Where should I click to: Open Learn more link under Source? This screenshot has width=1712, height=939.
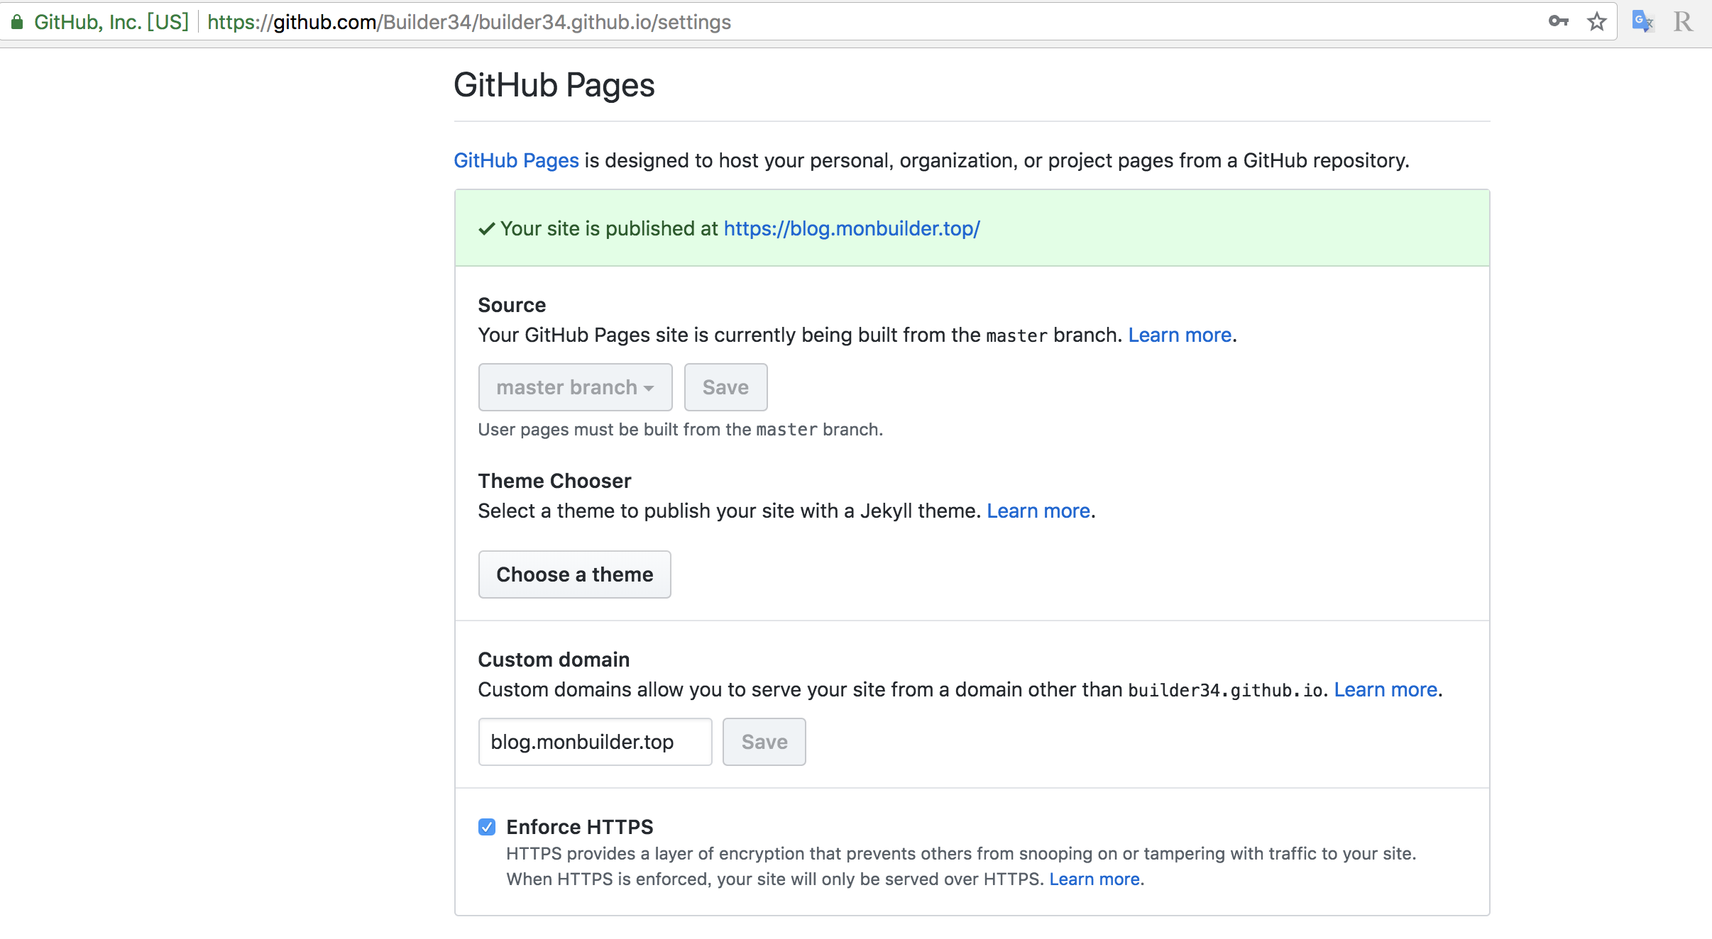(x=1180, y=335)
